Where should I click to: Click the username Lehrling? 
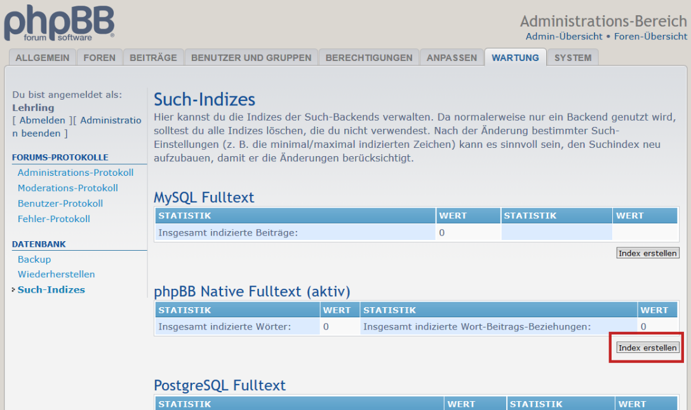pyautogui.click(x=33, y=108)
